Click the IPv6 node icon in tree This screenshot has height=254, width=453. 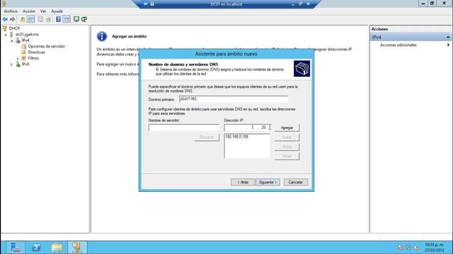point(18,64)
